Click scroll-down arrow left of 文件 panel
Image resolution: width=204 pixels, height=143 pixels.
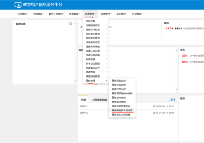(x=177, y=89)
